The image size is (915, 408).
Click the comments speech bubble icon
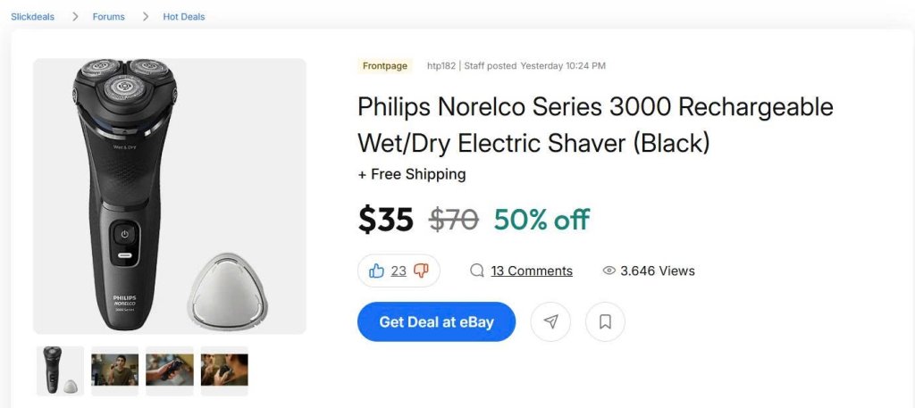click(x=477, y=271)
